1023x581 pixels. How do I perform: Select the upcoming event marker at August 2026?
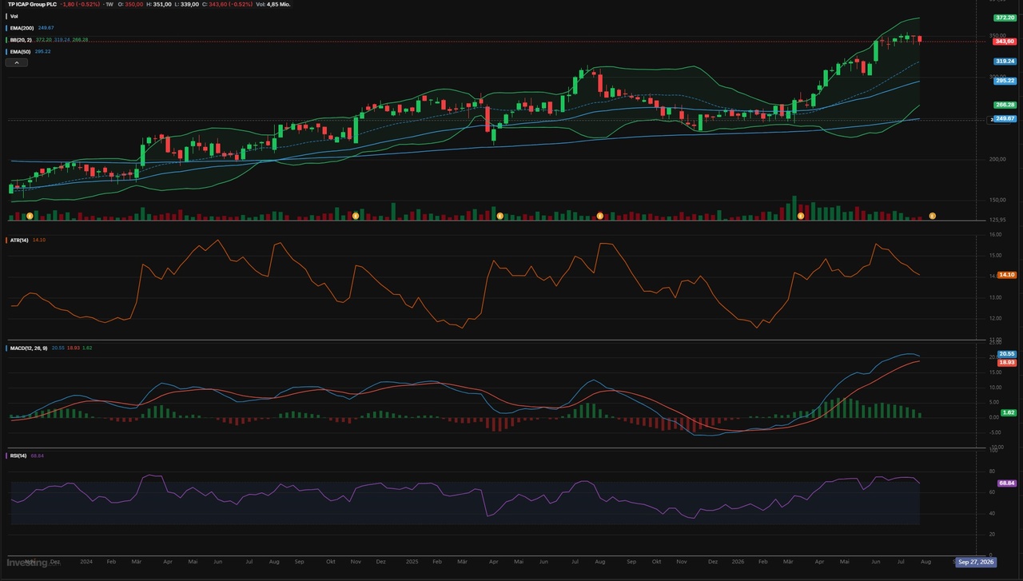pos(932,216)
